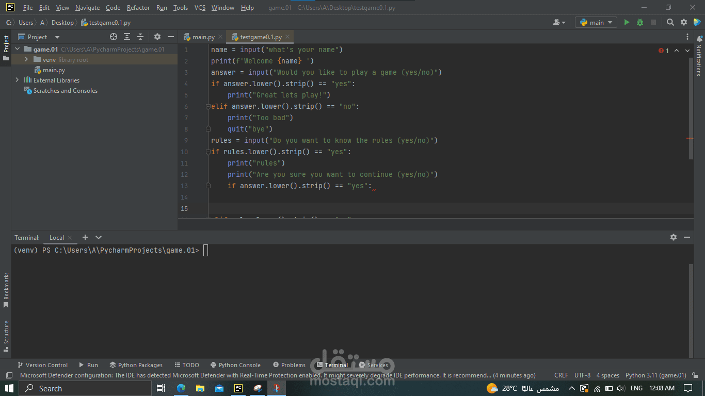This screenshot has width=705, height=396.
Task: Open terminal shell options dropdown arrow
Action: 99,237
